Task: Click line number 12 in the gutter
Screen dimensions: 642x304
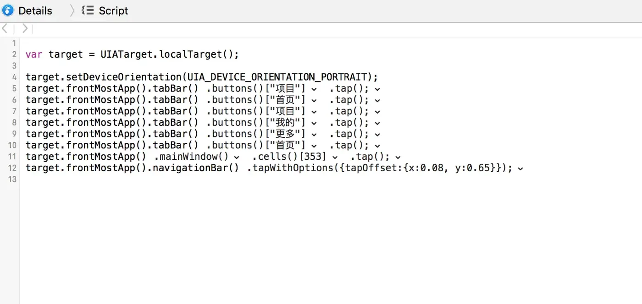Action: pyautogui.click(x=12, y=168)
